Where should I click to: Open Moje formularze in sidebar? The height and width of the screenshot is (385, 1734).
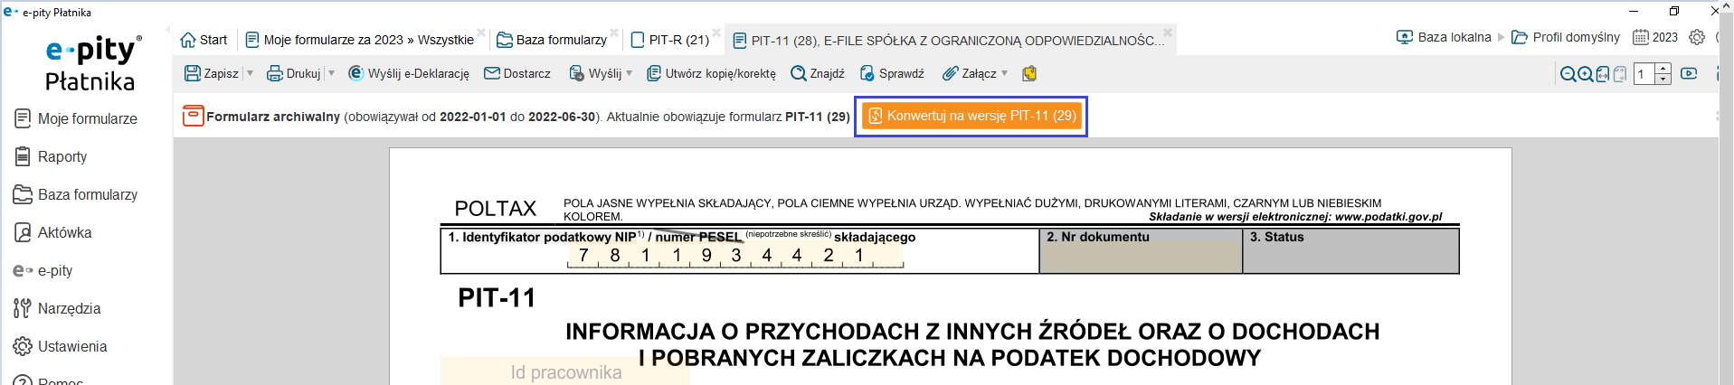76,118
